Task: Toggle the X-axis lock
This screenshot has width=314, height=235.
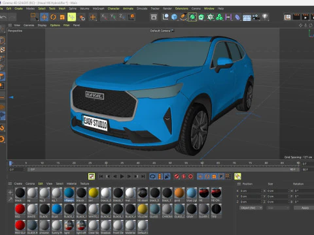Action: coord(104,17)
